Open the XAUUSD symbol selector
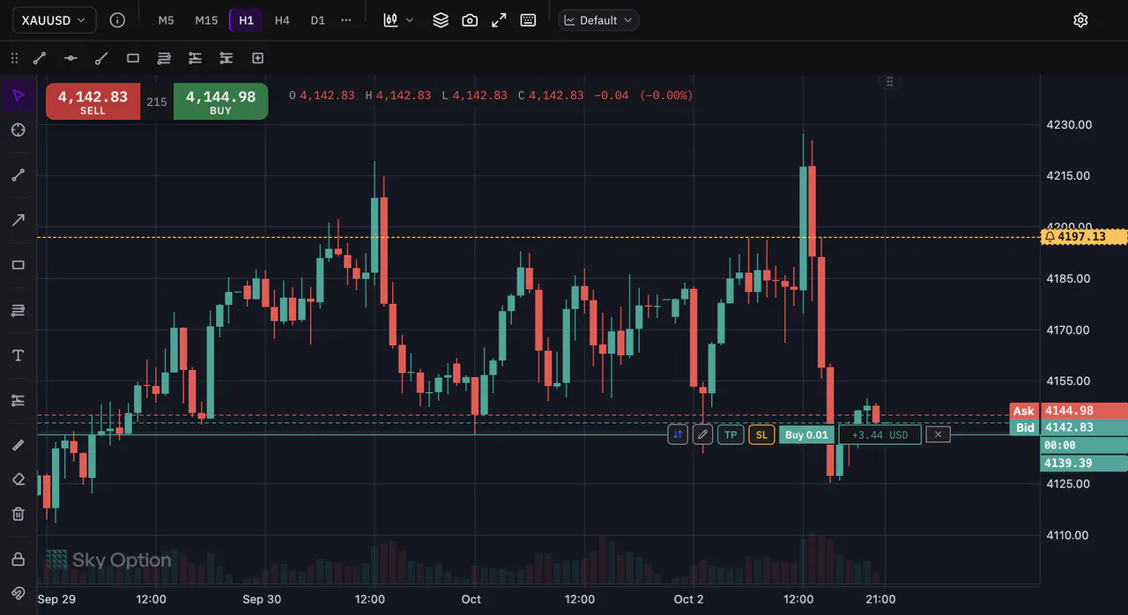The width and height of the screenshot is (1128, 615). 55,19
